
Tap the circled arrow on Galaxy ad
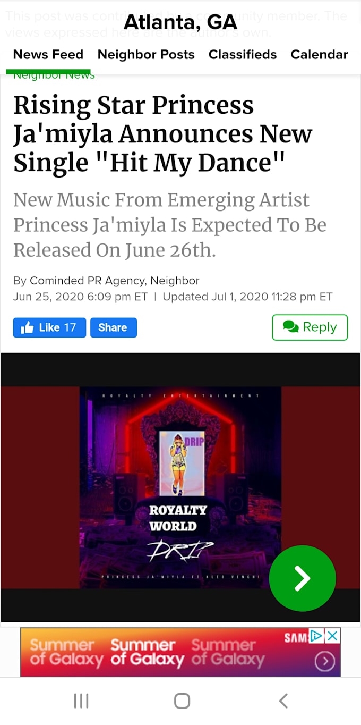pyautogui.click(x=324, y=661)
